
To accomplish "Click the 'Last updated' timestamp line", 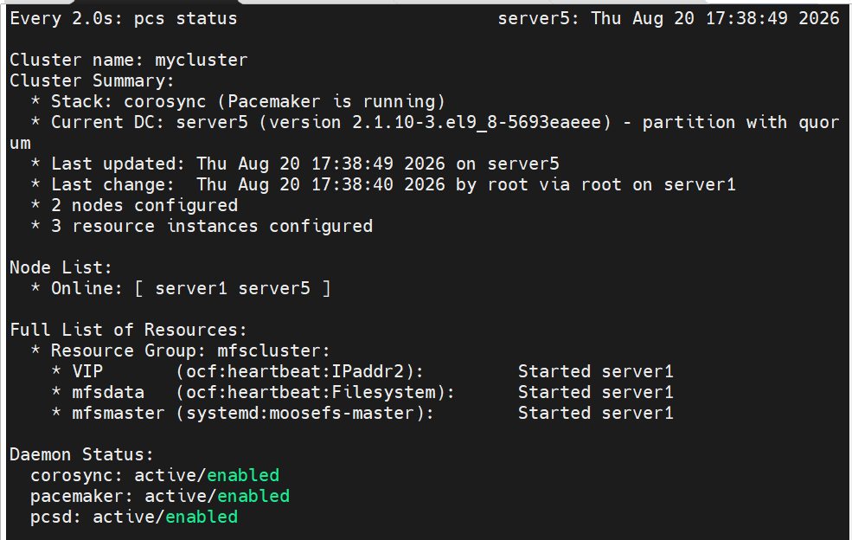I will tap(295, 164).
